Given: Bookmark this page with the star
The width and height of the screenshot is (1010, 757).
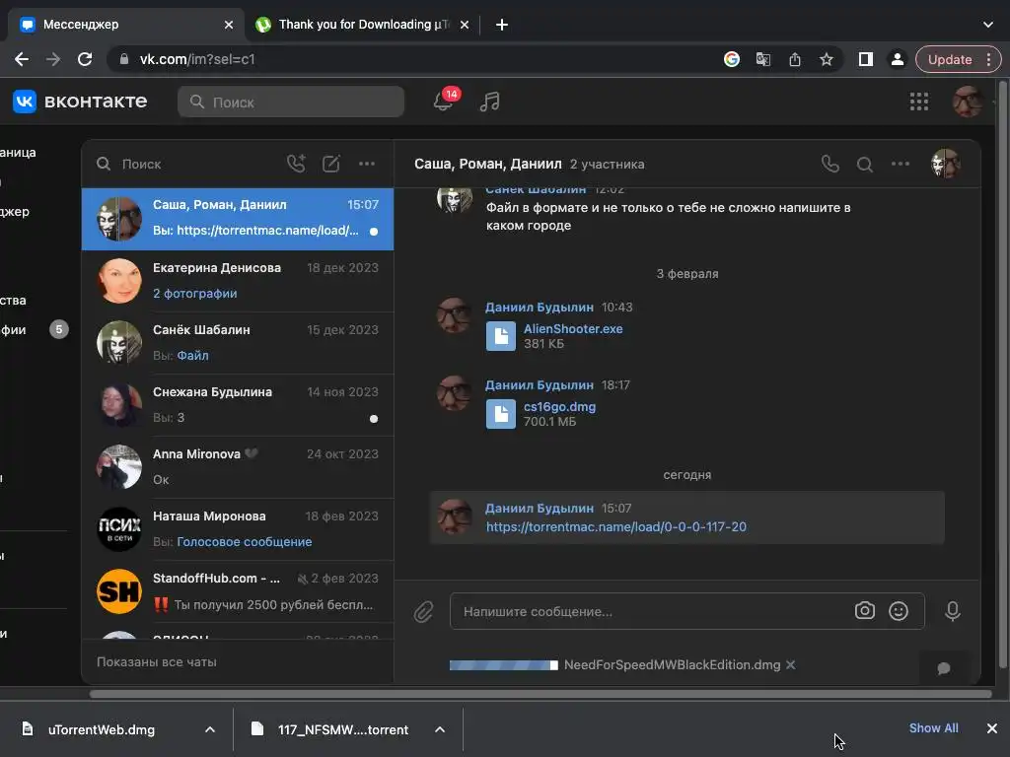Looking at the screenshot, I should click(827, 59).
